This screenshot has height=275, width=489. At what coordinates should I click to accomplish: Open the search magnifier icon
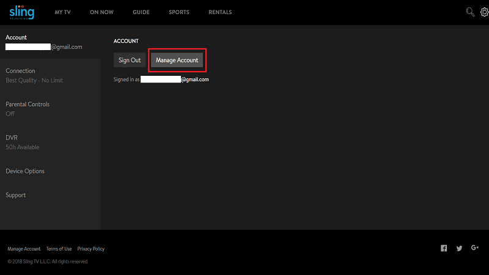(x=470, y=12)
